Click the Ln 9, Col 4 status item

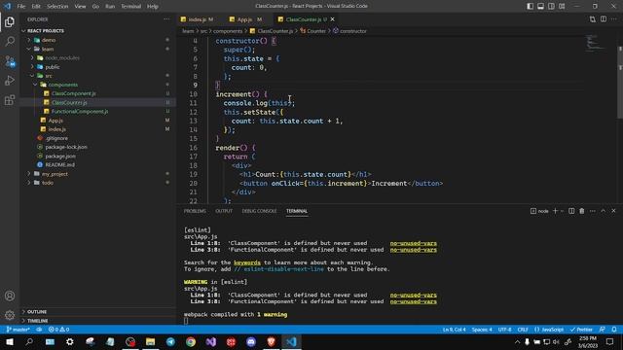click(x=455, y=330)
